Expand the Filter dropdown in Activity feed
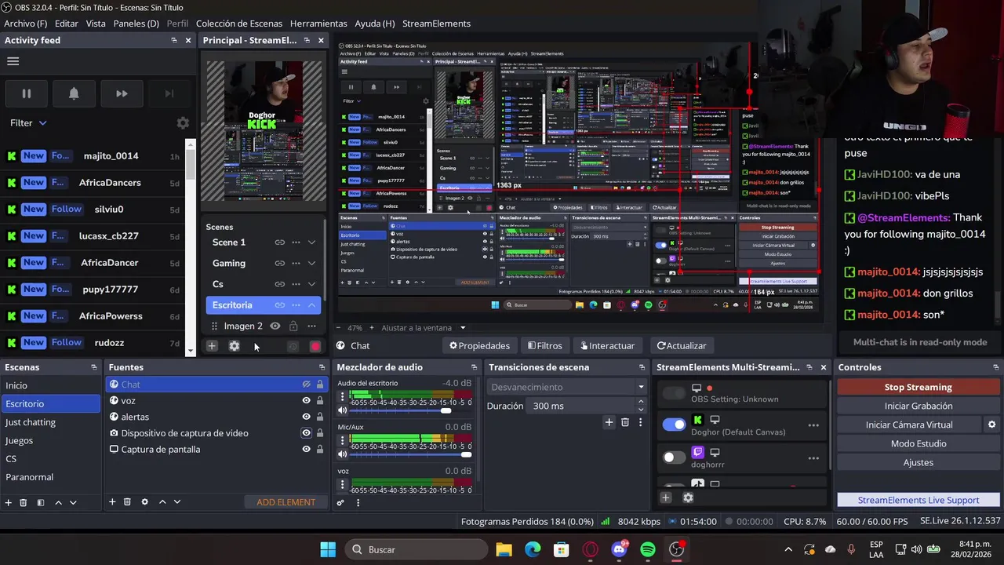Viewport: 1004px width, 565px height. tap(28, 123)
